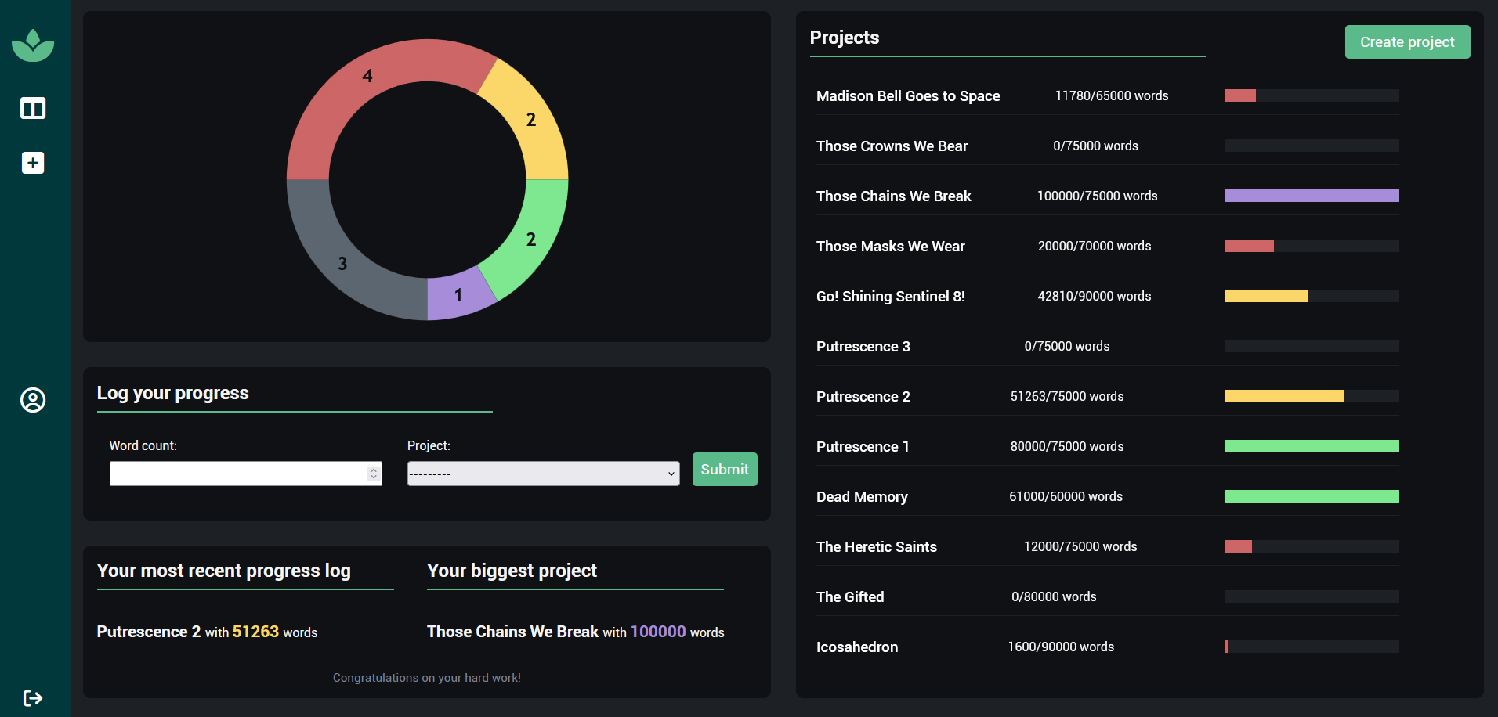Open Those Chains We Break project
Screen dimensions: 1498x717
pos(893,196)
